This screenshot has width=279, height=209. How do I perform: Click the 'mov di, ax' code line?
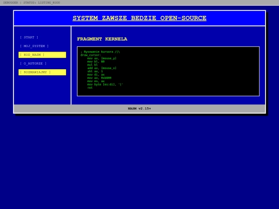(x=96, y=75)
